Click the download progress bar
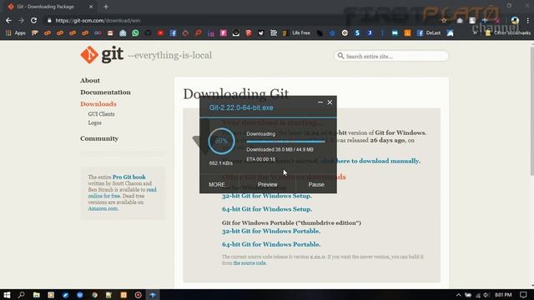 pyautogui.click(x=285, y=142)
